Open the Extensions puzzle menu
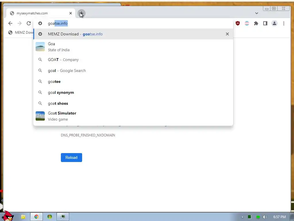 coord(256,23)
